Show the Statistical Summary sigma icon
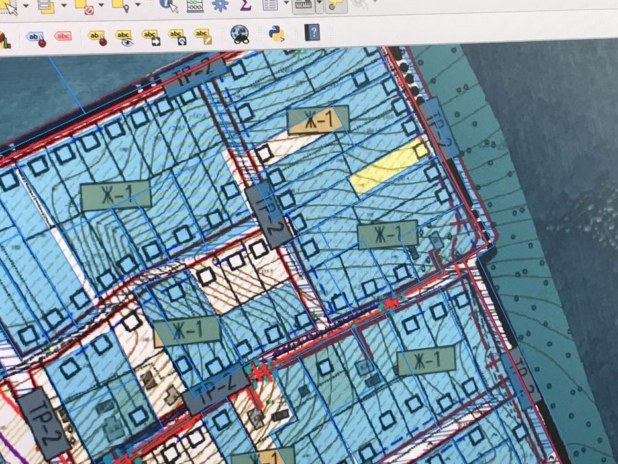618x464 pixels. [x=245, y=5]
